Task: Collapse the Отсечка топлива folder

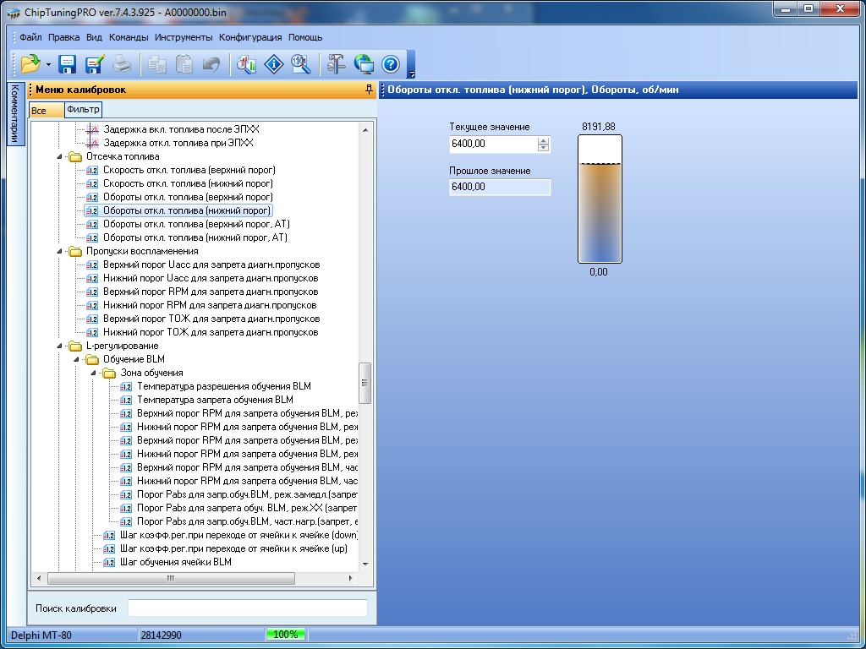Action: pyautogui.click(x=60, y=156)
